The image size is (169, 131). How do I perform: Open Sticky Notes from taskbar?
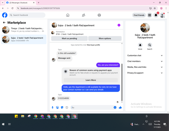click(16, 116)
